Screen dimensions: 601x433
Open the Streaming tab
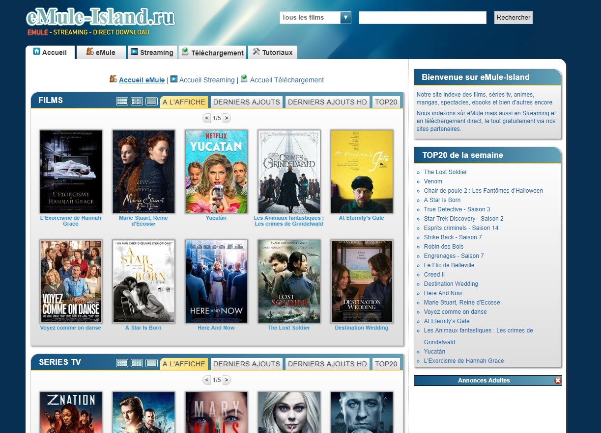point(152,52)
